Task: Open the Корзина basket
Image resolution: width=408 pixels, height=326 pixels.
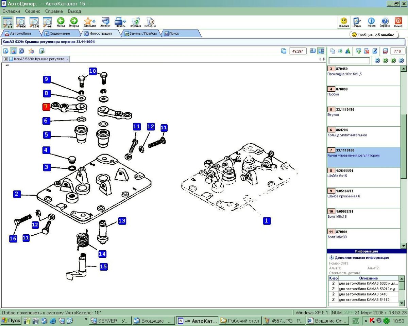Action: point(136,22)
